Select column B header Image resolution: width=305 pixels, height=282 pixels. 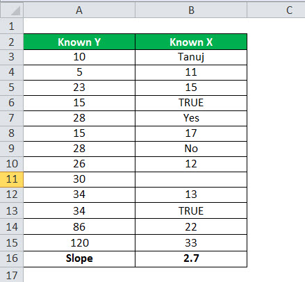[x=191, y=10]
